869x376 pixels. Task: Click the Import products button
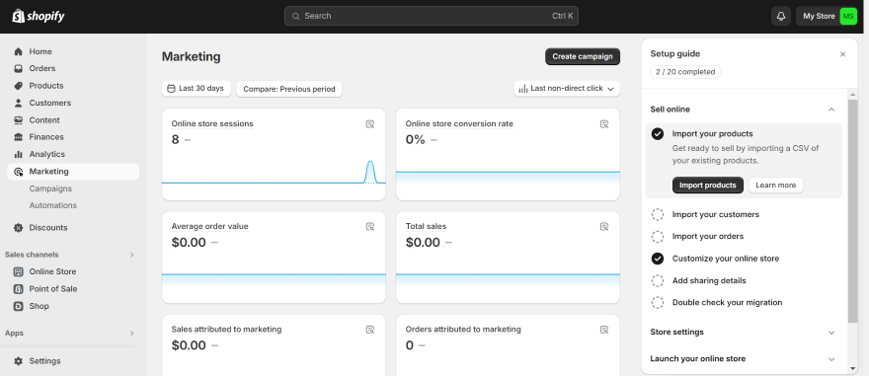click(708, 186)
